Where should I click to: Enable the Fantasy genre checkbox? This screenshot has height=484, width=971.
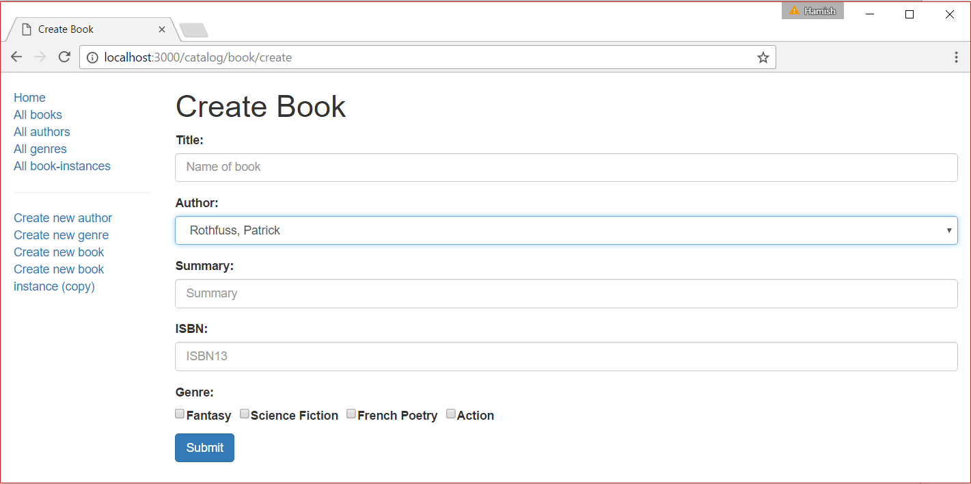tap(179, 413)
